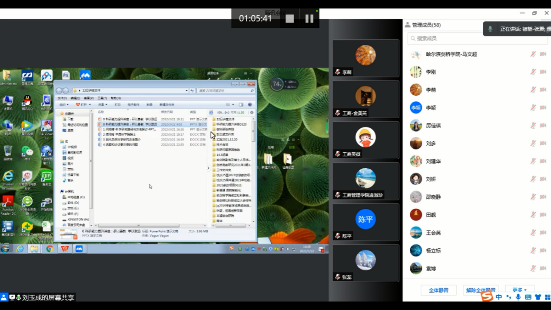Toggle microphone for 李颖
This screenshot has width=551, height=310.
point(533,107)
